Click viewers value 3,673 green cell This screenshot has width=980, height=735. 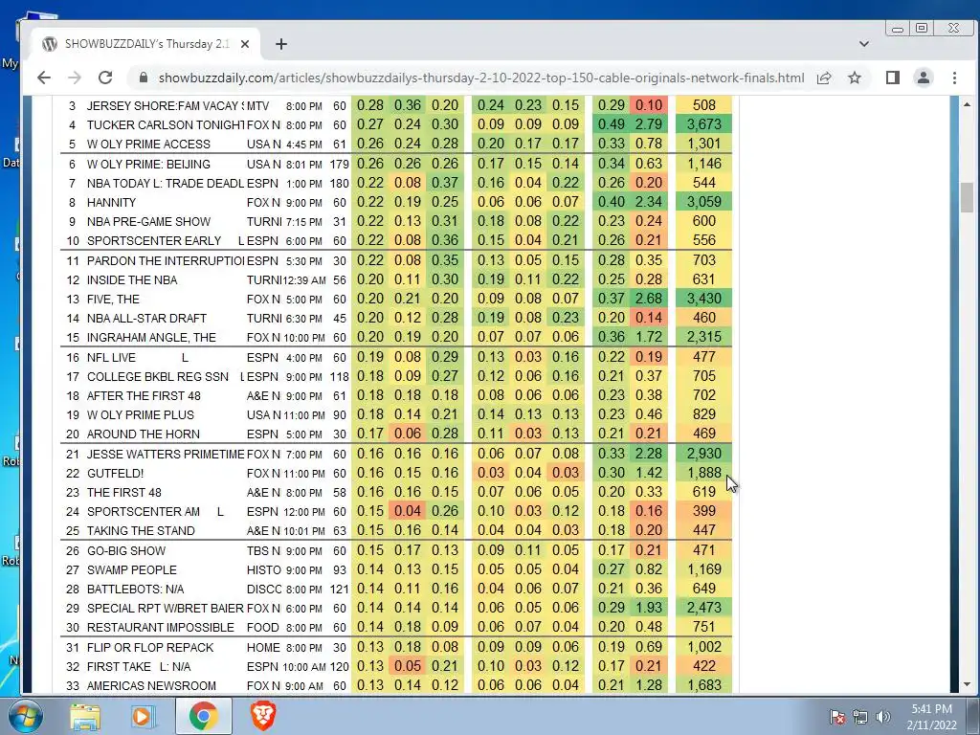(703, 124)
